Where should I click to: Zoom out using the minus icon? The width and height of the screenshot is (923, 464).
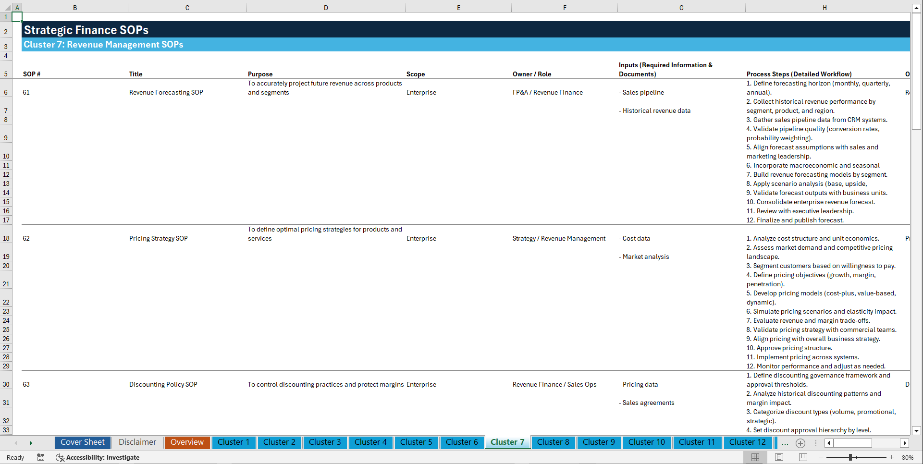822,457
